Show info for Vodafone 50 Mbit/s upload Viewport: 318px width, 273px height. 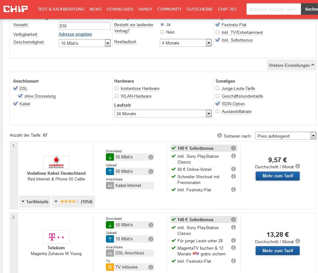[x=151, y=172]
